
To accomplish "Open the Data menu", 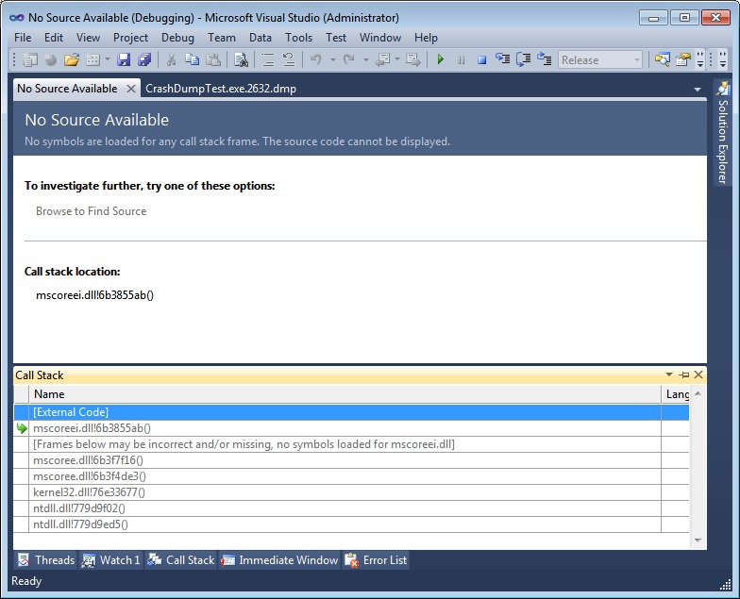I will point(261,38).
